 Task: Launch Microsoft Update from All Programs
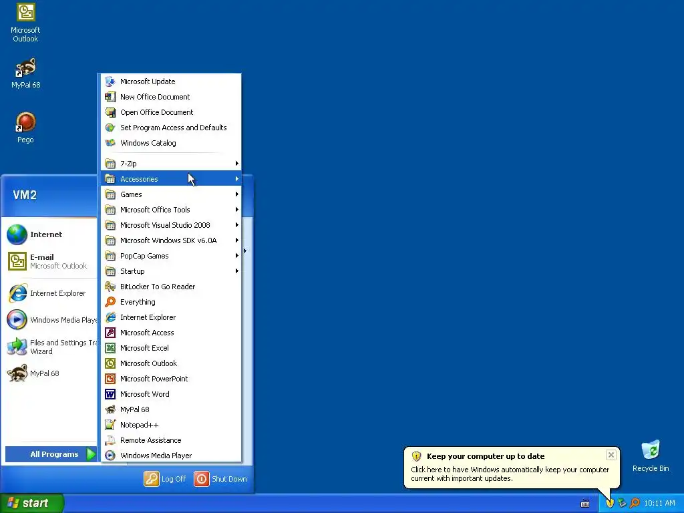[x=170, y=81]
